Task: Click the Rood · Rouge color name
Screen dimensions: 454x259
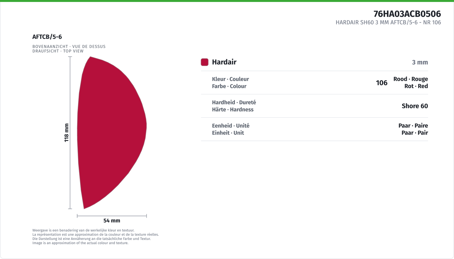Action: point(411,79)
